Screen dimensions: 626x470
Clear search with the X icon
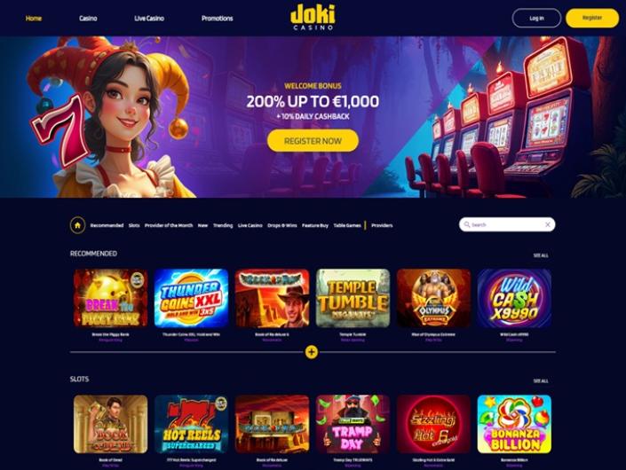(548, 225)
